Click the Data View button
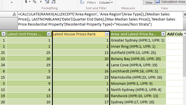 tap(149, 2)
